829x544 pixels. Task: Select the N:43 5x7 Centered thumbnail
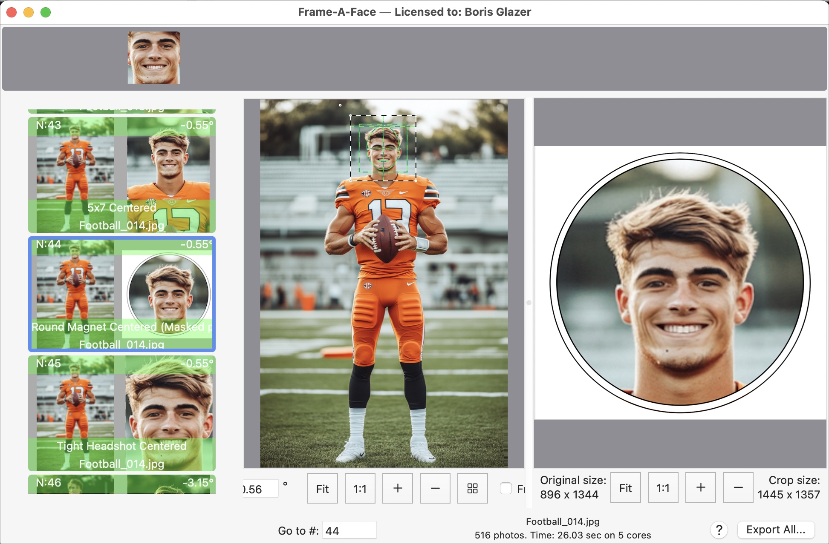[121, 175]
